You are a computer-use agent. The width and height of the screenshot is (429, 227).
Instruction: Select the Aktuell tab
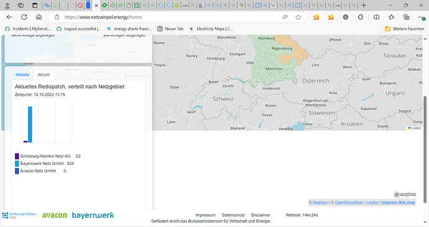coord(44,75)
